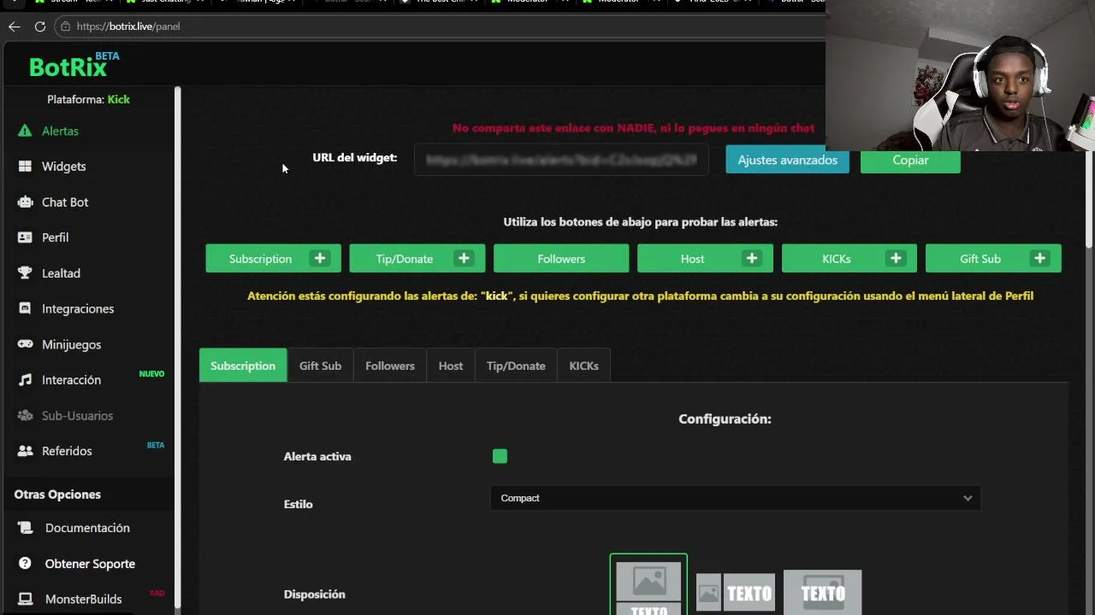Open the Interacción music note icon
Screen dimensions: 1095x615
pos(25,380)
